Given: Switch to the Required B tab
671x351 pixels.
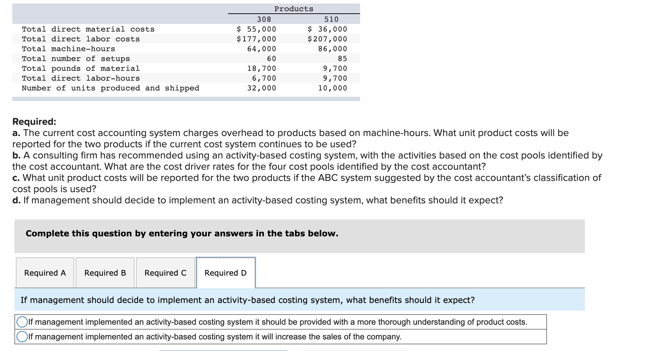Looking at the screenshot, I should coord(105,272).
